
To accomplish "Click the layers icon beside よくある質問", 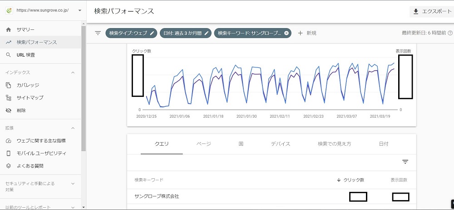I will click(8, 166).
